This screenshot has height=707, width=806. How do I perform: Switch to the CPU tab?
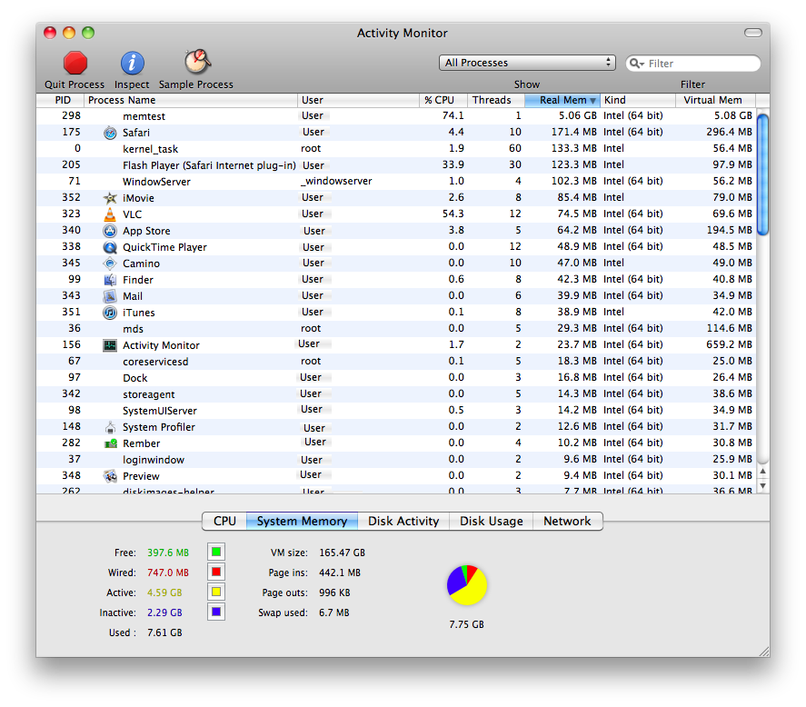pyautogui.click(x=224, y=521)
